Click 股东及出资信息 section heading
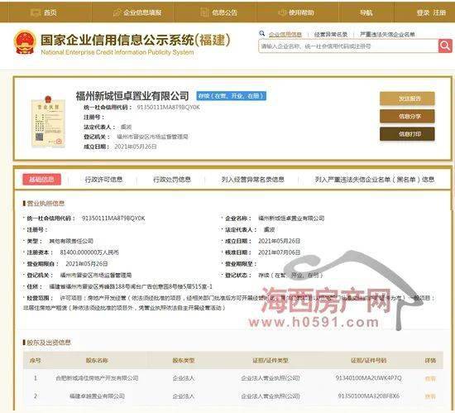Screen dimensions: 455x413 coord(49,343)
